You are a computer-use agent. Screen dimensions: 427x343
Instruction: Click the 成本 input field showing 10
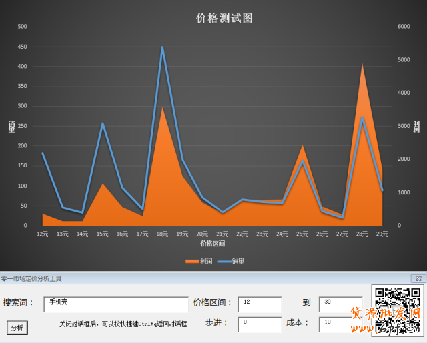tap(340, 324)
